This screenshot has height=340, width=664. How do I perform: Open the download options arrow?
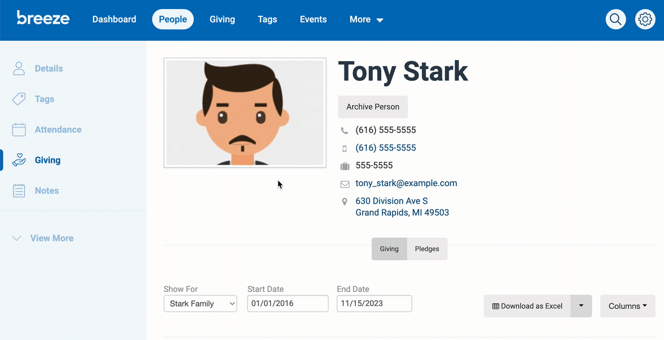pyautogui.click(x=581, y=306)
